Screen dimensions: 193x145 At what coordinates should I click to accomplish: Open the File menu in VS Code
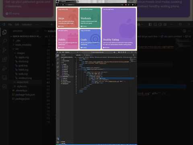(x=60, y=52)
